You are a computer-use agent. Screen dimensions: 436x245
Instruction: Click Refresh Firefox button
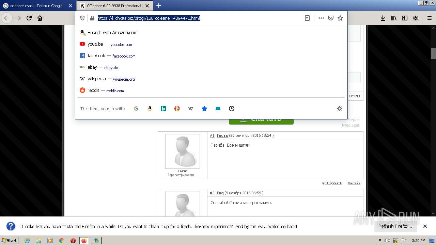point(395,226)
